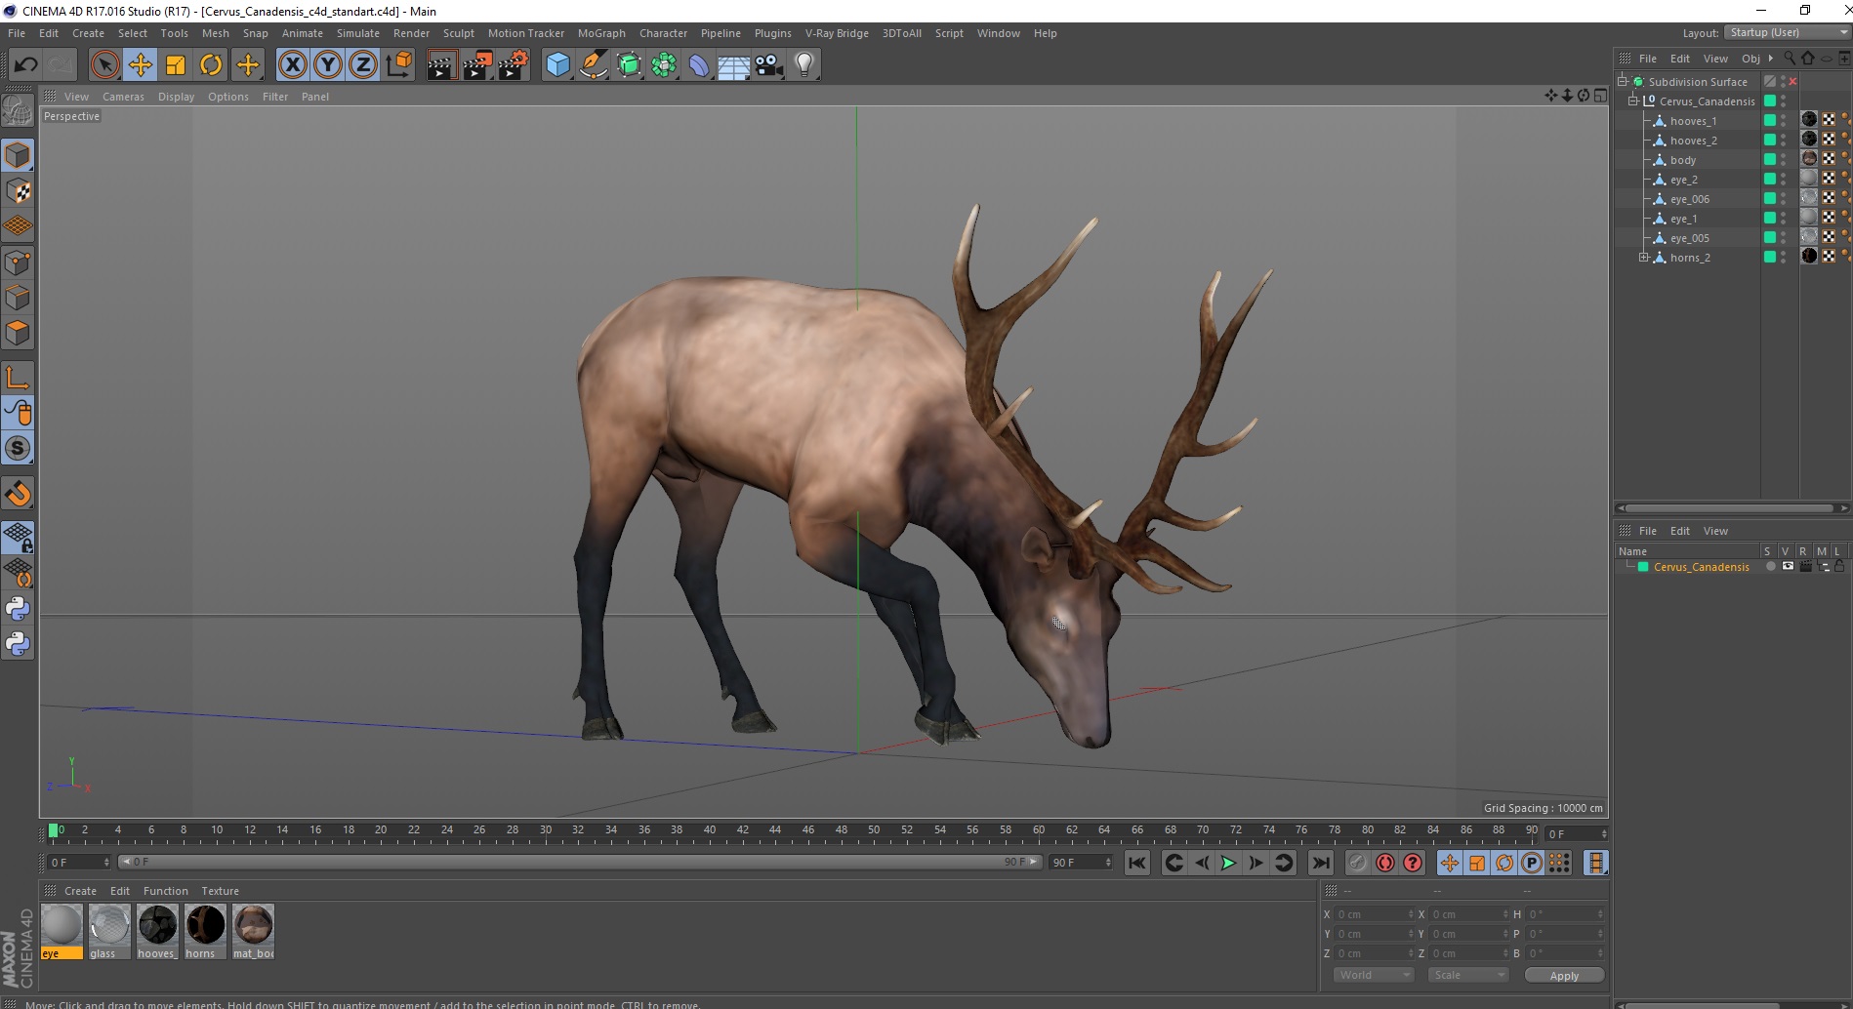Click Record Active Objects button

1357,863
